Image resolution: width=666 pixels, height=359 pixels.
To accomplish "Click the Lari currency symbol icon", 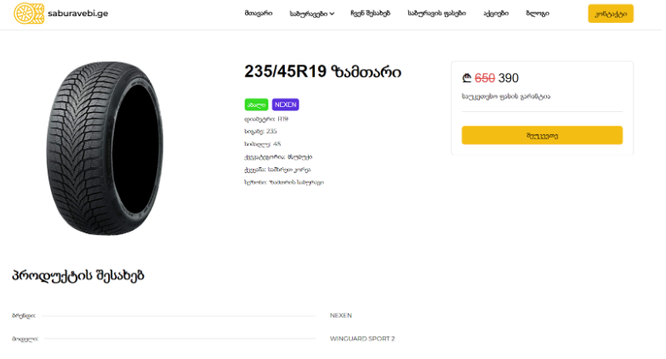I will [466, 78].
